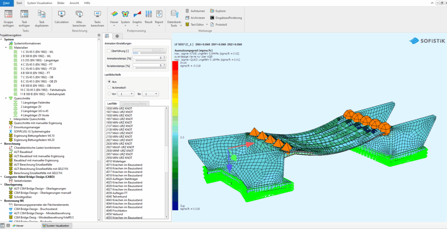The width and height of the screenshot is (447, 229).
Task: Open the Report icon
Action: coord(159,14)
